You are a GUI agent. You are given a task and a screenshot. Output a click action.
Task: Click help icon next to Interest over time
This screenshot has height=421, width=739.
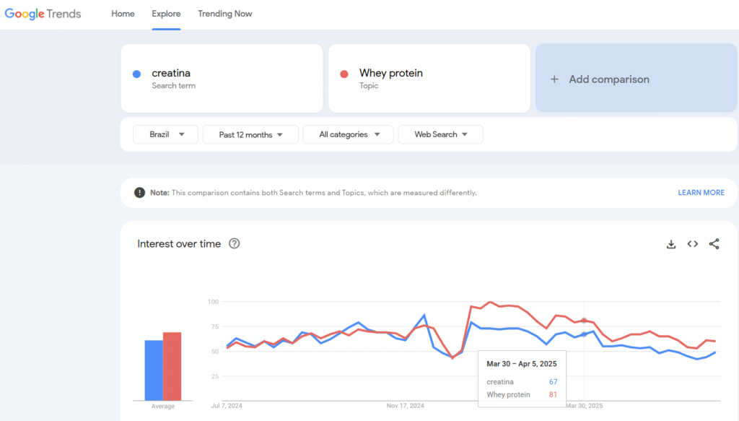click(x=235, y=244)
